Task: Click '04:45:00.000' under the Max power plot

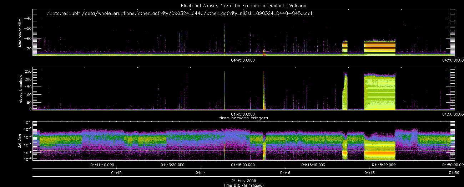Action: click(242, 60)
